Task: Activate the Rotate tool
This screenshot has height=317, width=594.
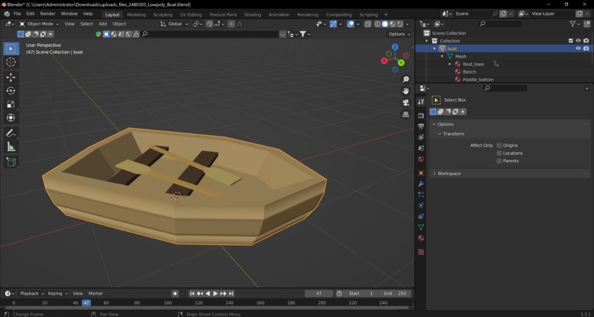Action: tap(10, 90)
